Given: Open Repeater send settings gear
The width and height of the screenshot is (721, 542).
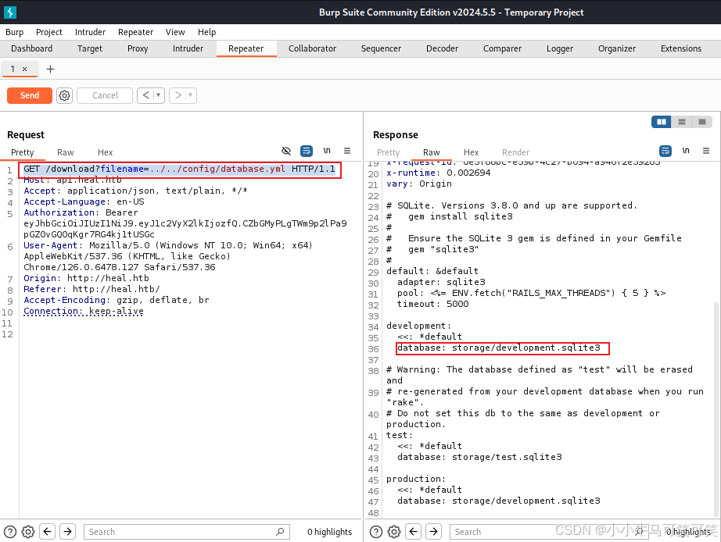Looking at the screenshot, I should click(x=64, y=95).
